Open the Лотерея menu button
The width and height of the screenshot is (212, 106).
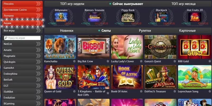tap(23, 16)
